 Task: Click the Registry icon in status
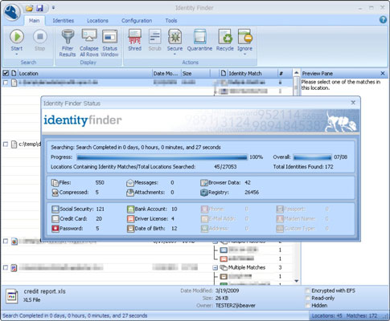204,193
